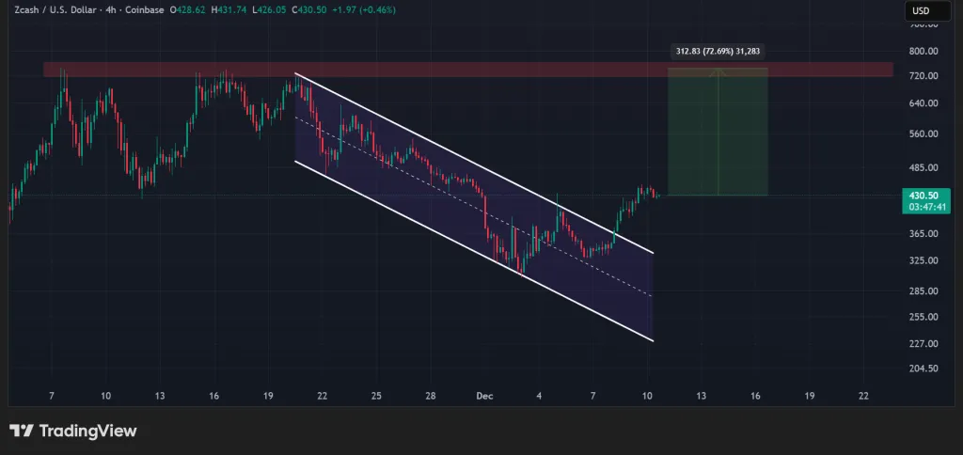Click the Dec label on time axis

[x=484, y=396]
